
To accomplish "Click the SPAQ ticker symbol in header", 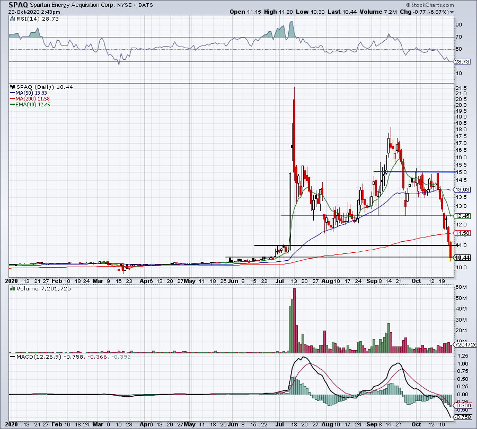I will click(x=18, y=5).
